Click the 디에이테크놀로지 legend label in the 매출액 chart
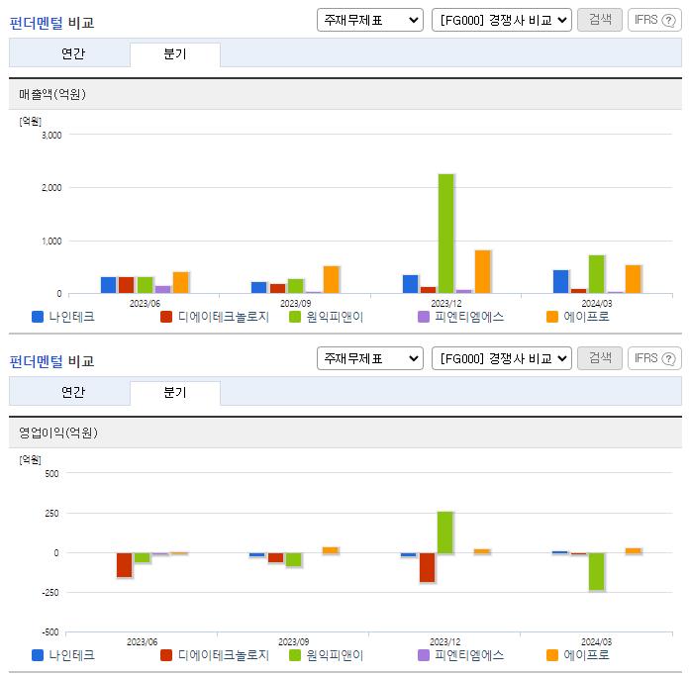 click(223, 317)
